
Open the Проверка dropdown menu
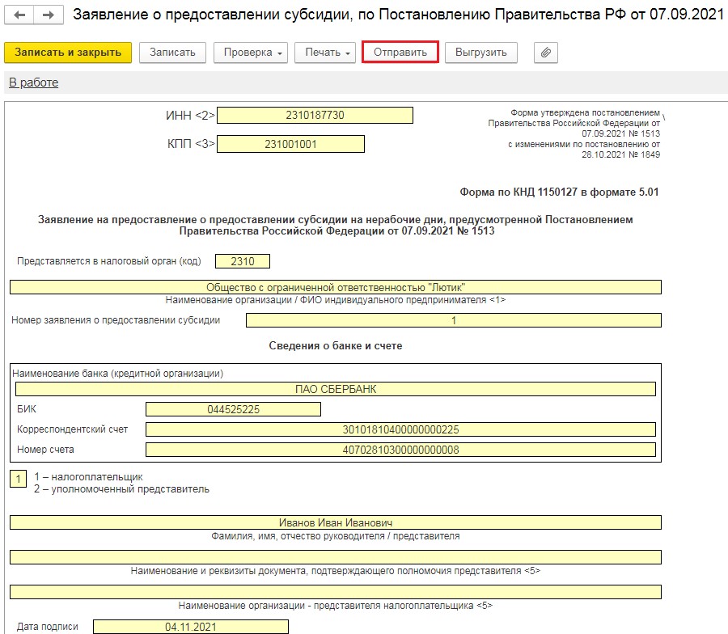coord(251,53)
